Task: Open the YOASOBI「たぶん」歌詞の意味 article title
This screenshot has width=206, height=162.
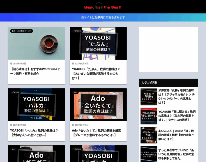Action: click(96, 73)
